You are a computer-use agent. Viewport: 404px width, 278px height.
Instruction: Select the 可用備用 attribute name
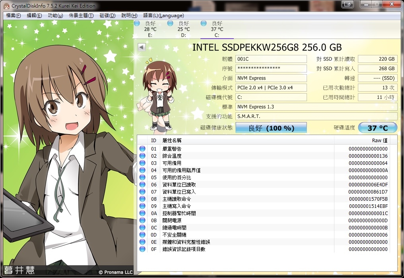click(x=172, y=163)
